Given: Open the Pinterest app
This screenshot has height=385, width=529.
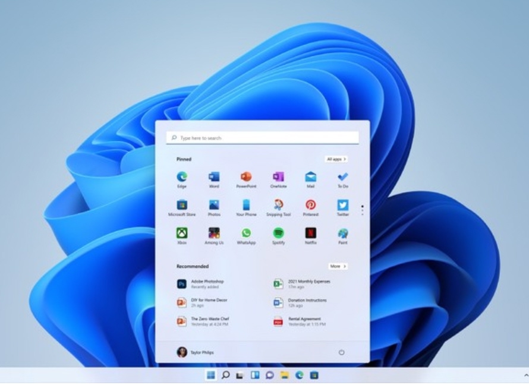Looking at the screenshot, I should [x=310, y=208].
